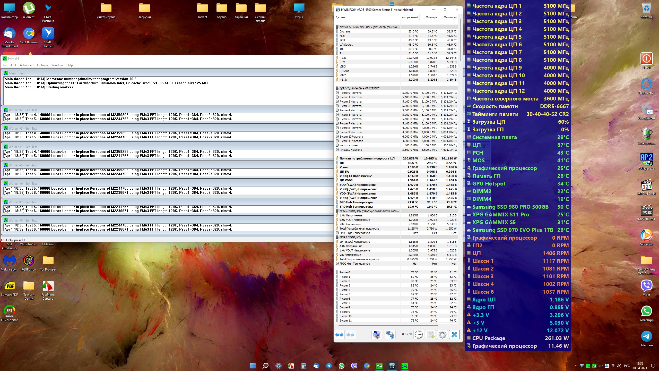This screenshot has width=659, height=371.
Task: Open Prime95 Options menu
Action: [x=42, y=65]
